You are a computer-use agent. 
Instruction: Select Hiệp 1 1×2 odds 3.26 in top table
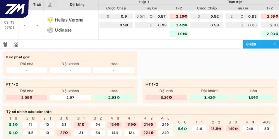(179, 16)
